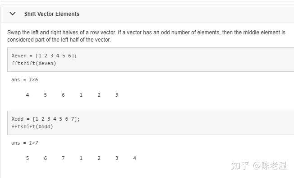Click the value 5 starting the 1×7 output
This screenshot has width=294, height=178.
pos(28,158)
